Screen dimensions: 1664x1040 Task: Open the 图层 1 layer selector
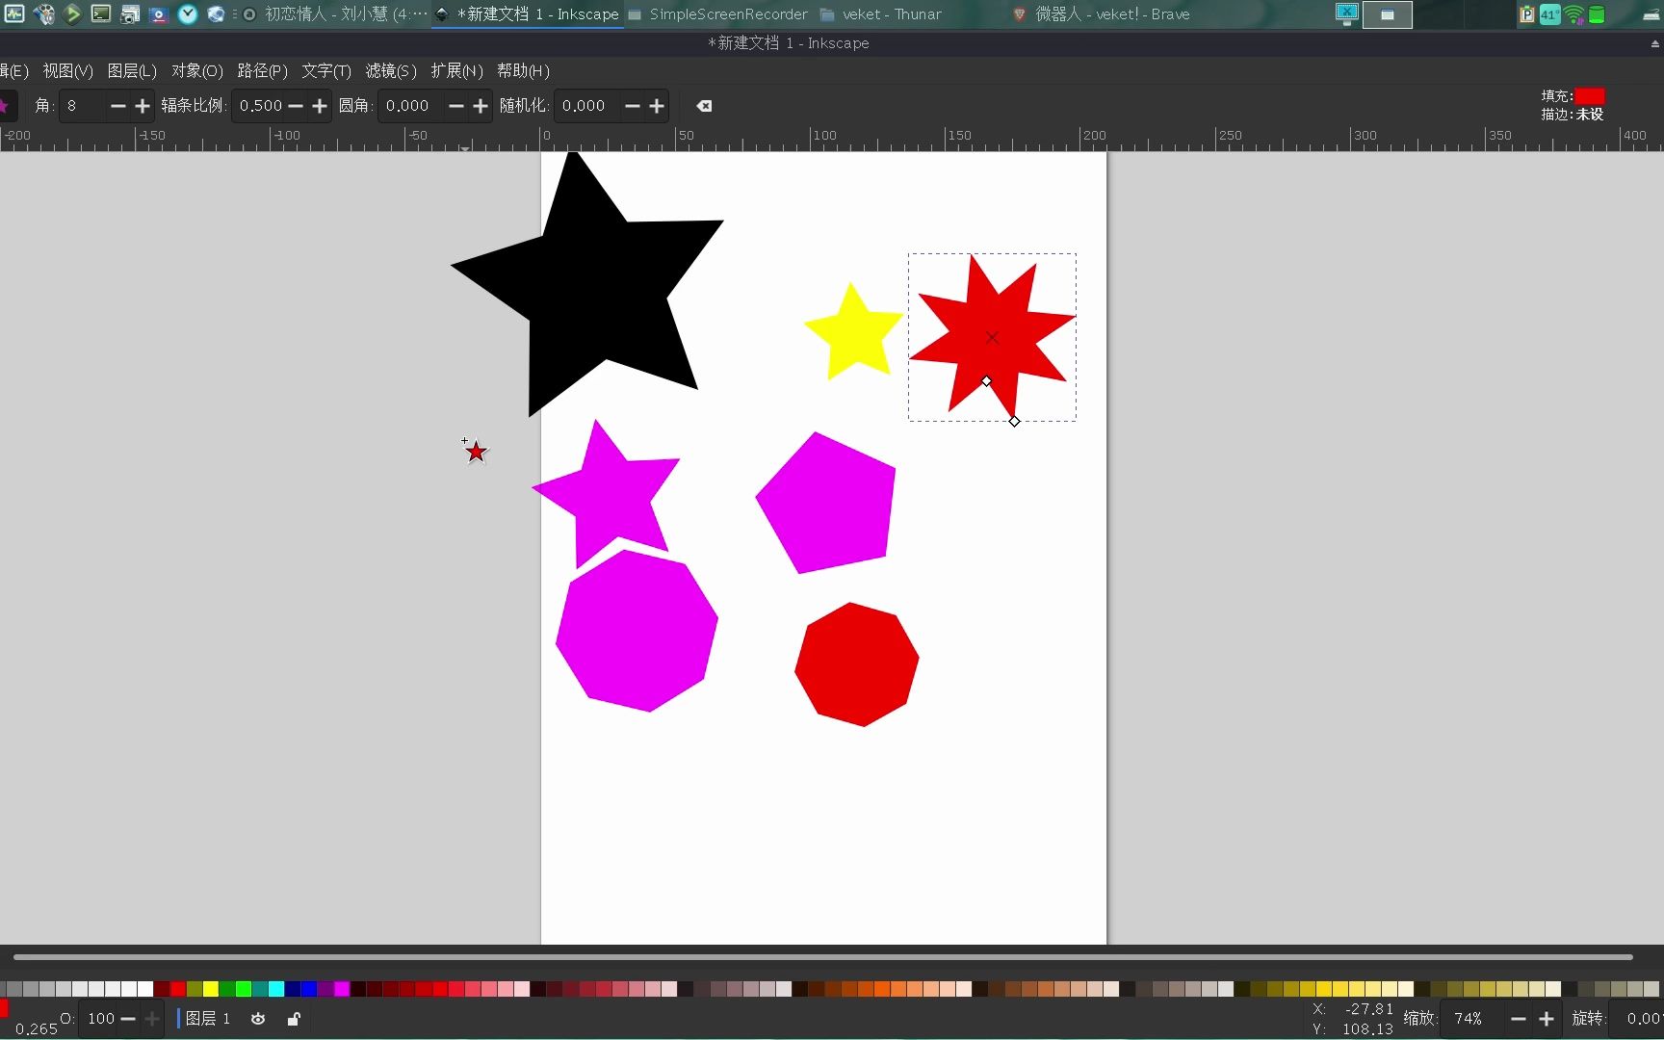coord(208,1019)
